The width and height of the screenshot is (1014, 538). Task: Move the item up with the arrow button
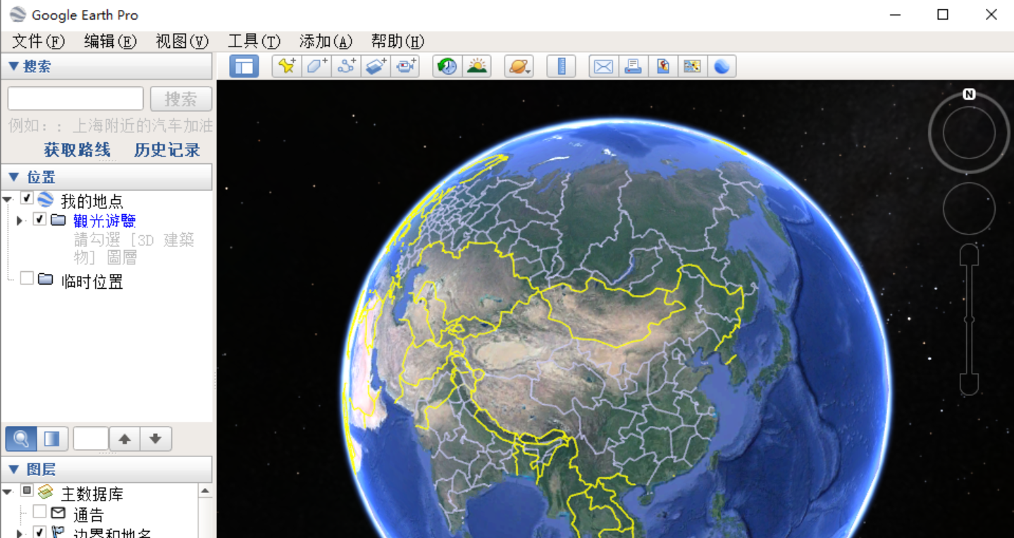125,439
